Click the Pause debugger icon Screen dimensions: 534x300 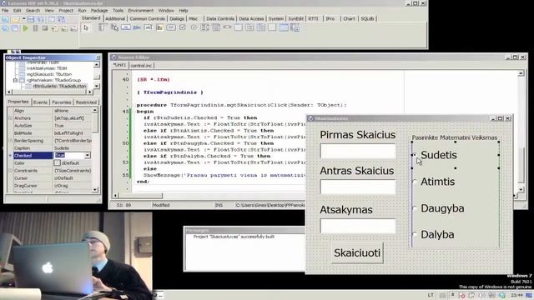pyautogui.click(x=35, y=28)
